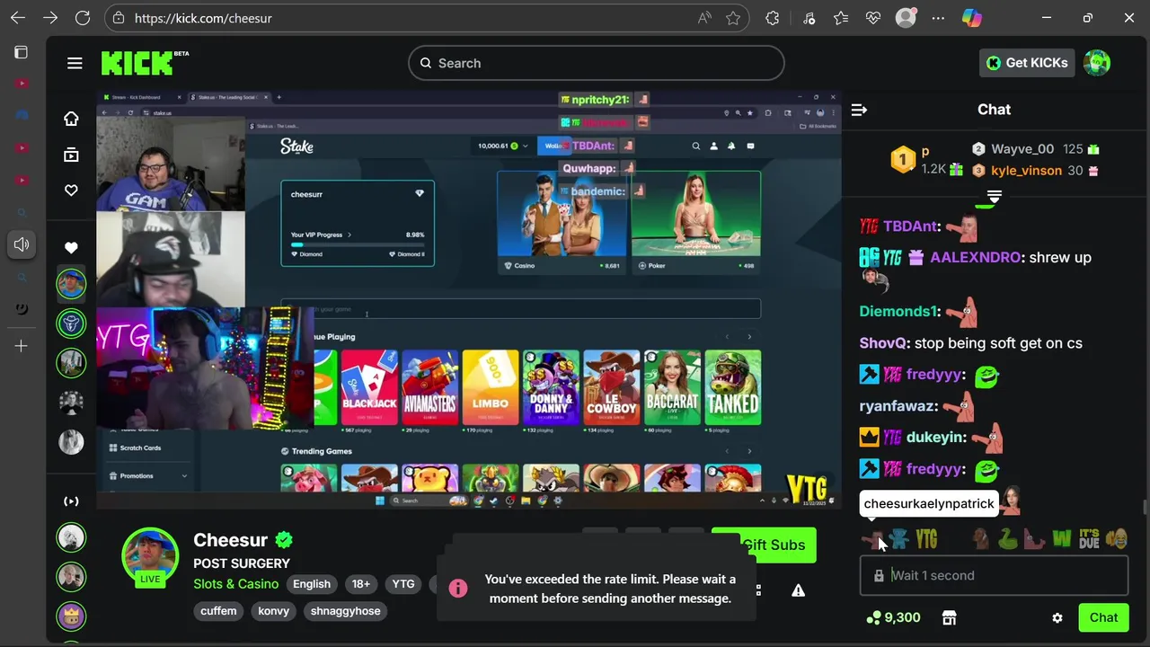The image size is (1150, 647).
Task: Open chat settings gear
Action: point(1057,618)
